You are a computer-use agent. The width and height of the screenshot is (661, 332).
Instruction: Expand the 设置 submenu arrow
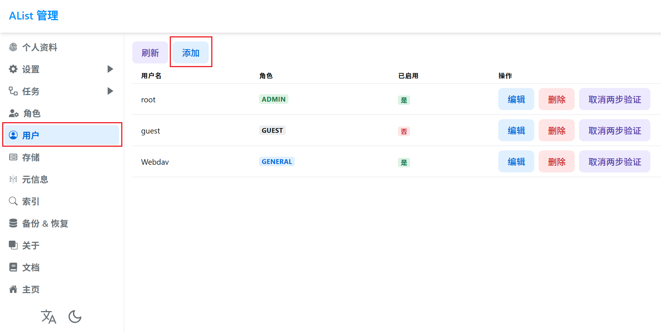tap(110, 69)
